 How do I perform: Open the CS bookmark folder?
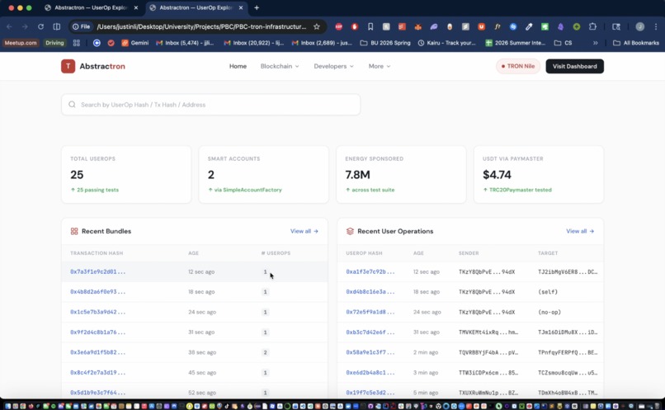point(564,43)
